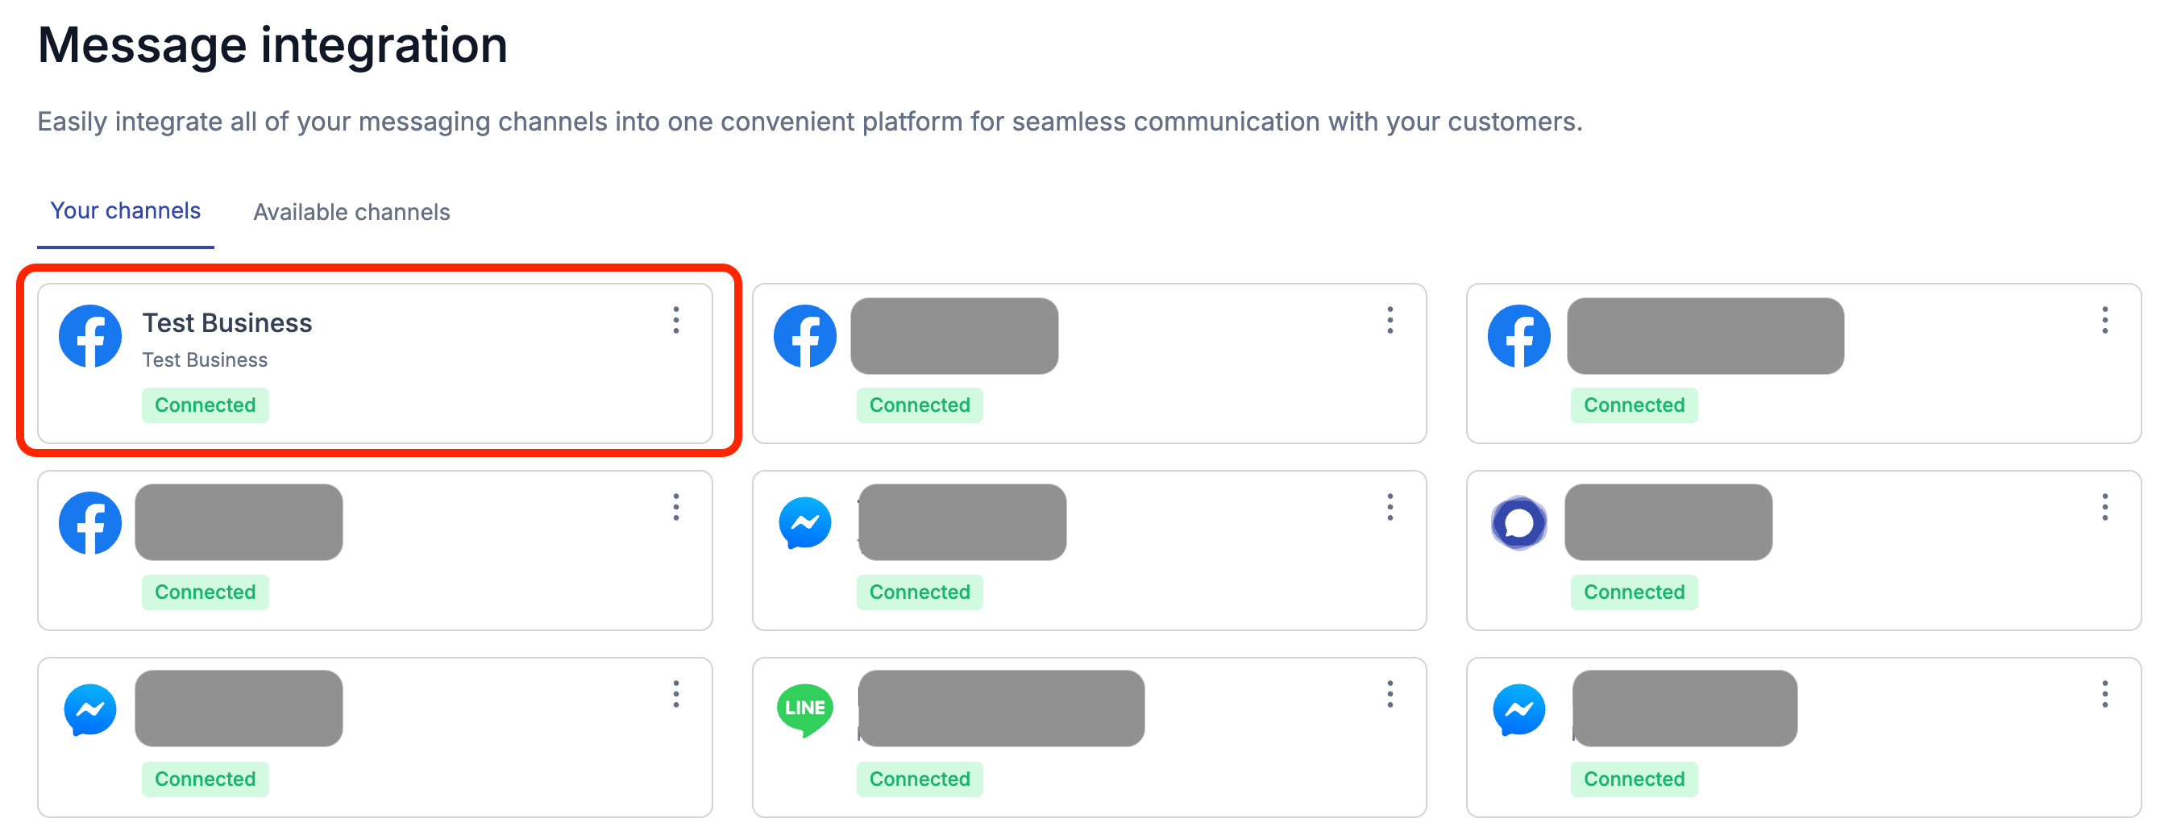Open the three-dot menu on the bottom-left Messenger card
2181x835 pixels.
click(x=675, y=695)
